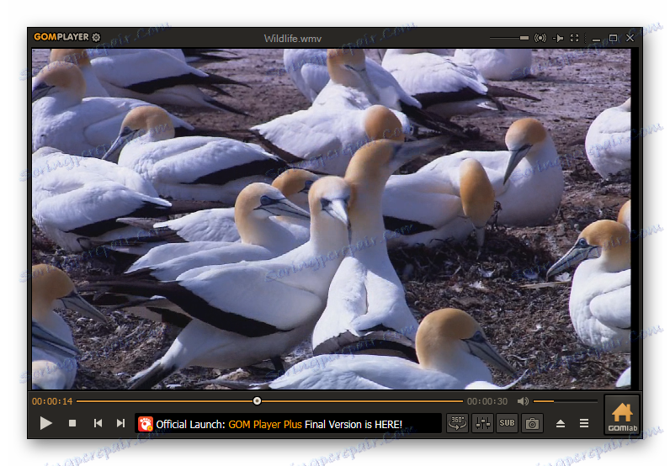Image resolution: width=670 pixels, height=466 pixels.
Task: Open the playlist hamburger menu
Action: click(584, 423)
